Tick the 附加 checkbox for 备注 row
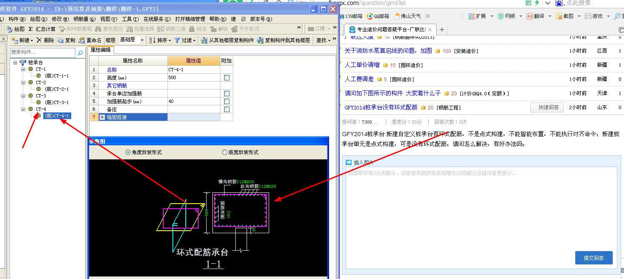 (227, 110)
